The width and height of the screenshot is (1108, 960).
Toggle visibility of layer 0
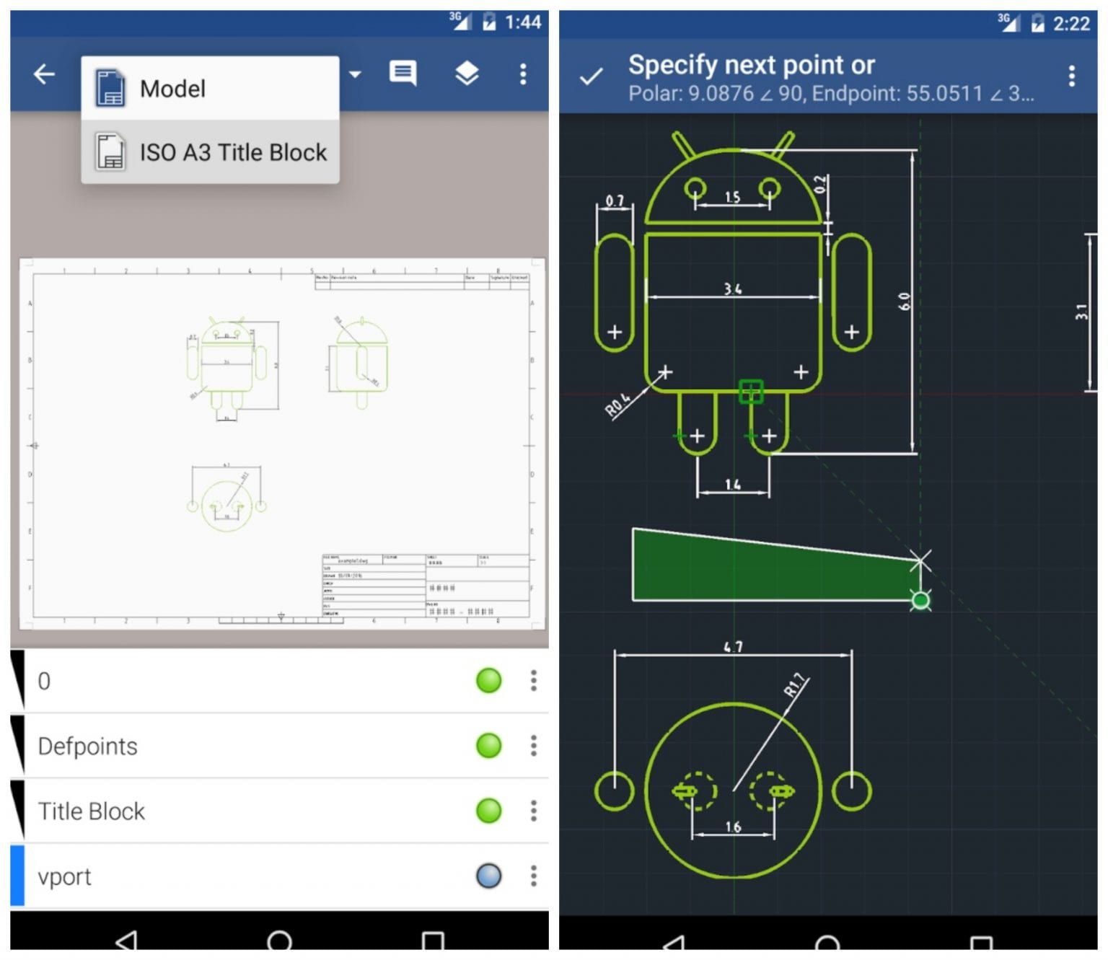pyautogui.click(x=488, y=679)
